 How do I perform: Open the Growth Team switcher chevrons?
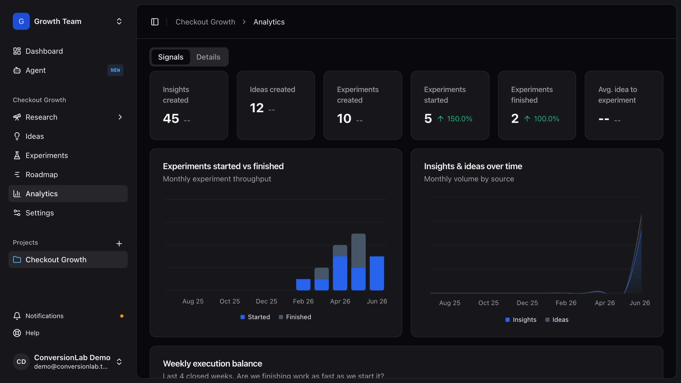click(119, 21)
